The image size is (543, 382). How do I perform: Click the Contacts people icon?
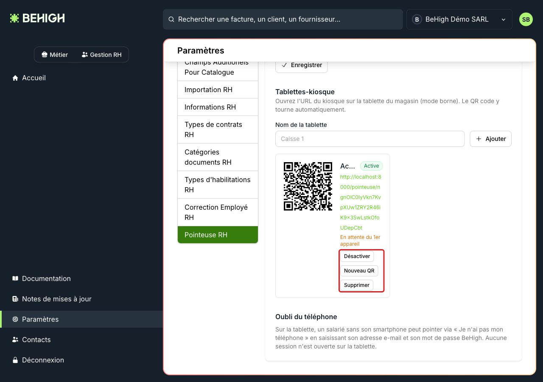click(x=15, y=340)
